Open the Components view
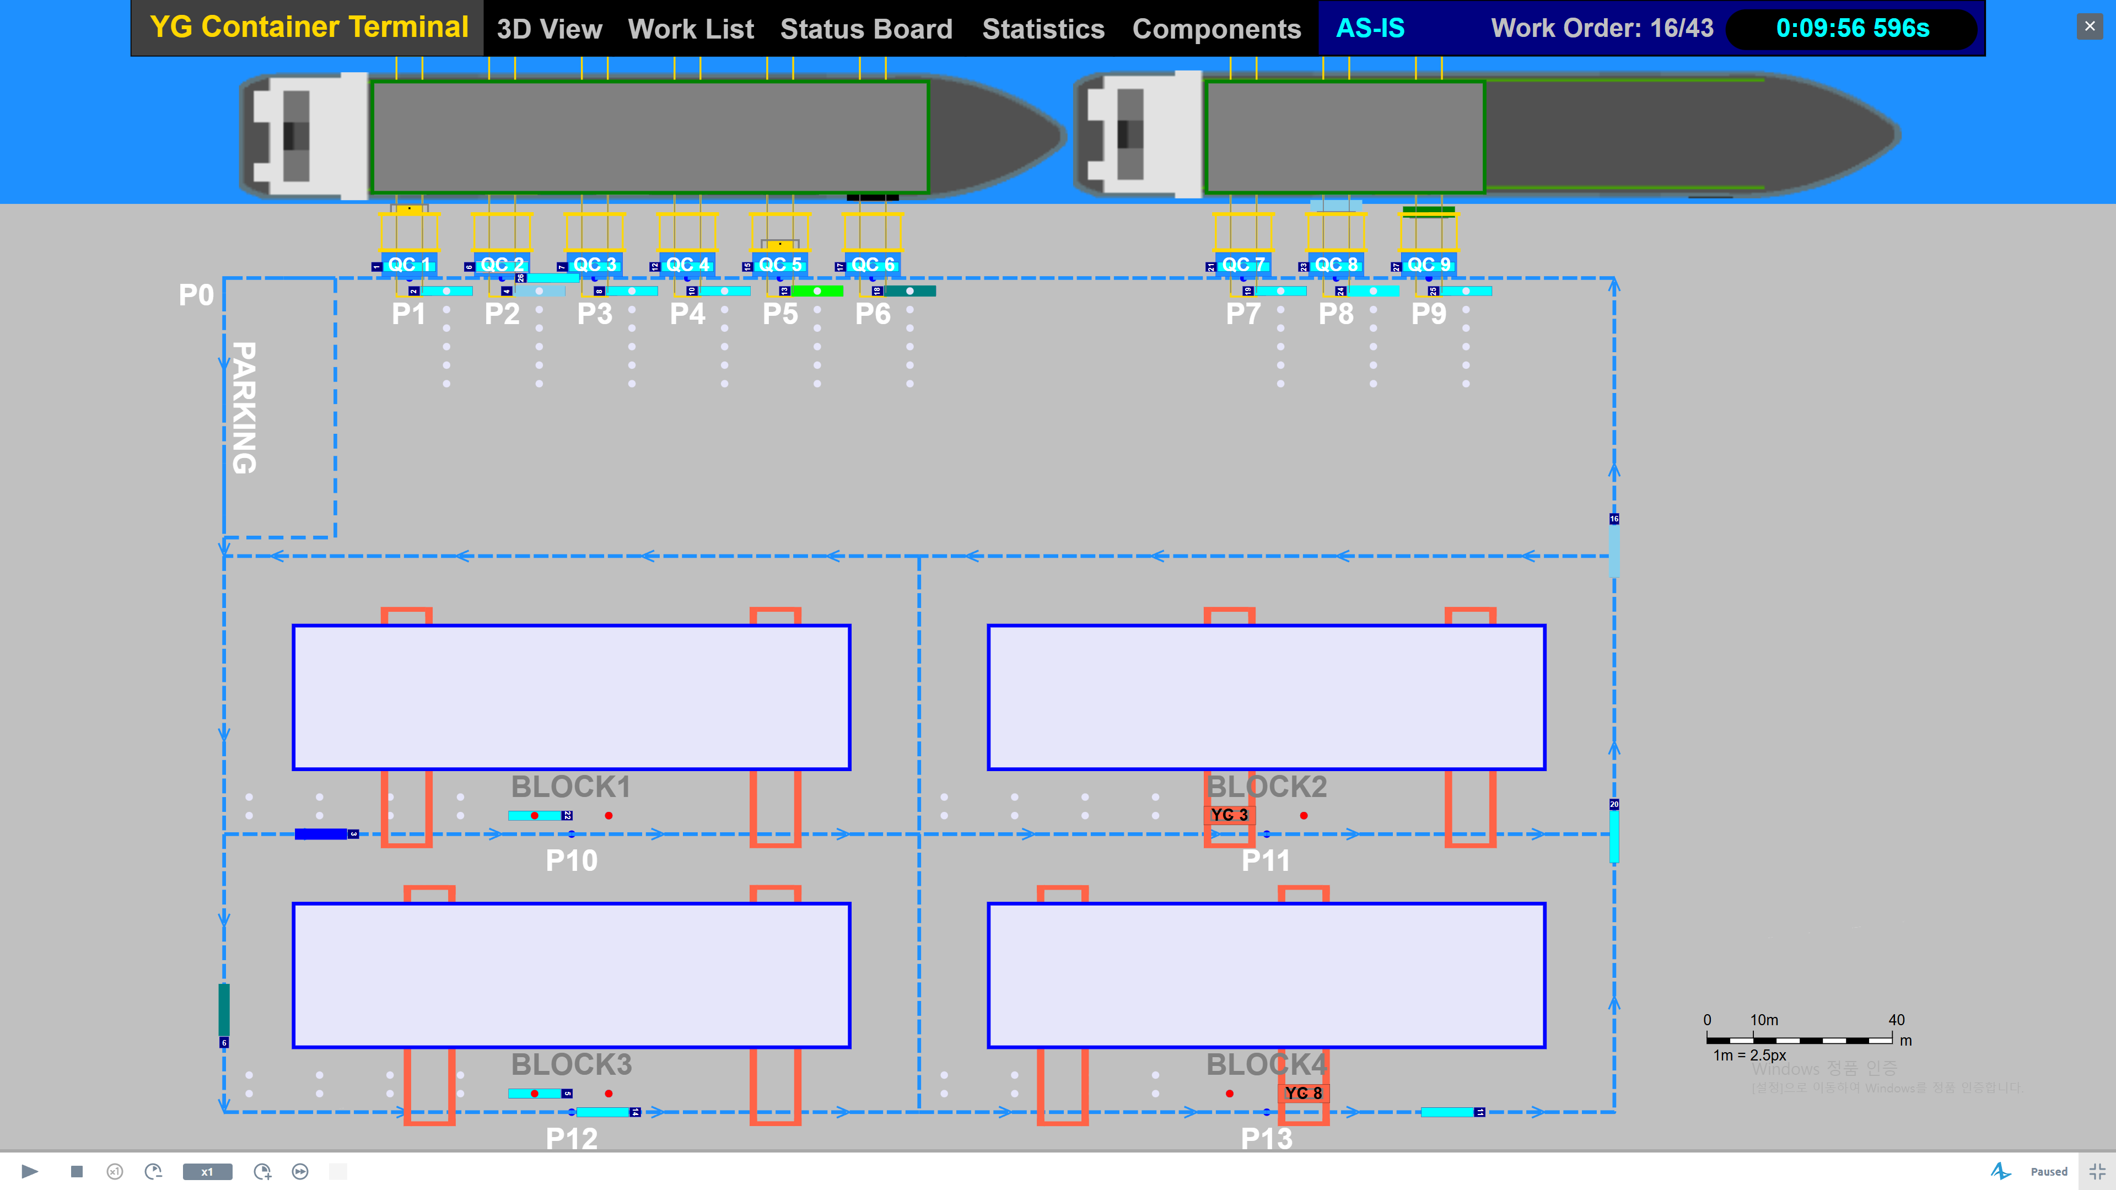 pos(1216,29)
